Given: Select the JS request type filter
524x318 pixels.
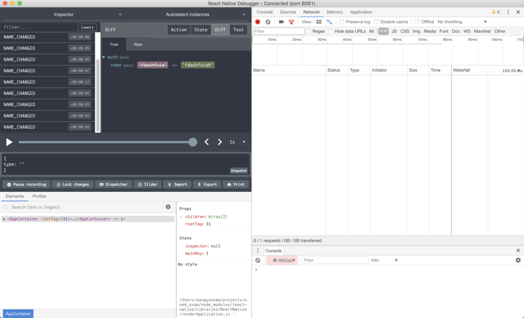Looking at the screenshot, I should tap(394, 31).
